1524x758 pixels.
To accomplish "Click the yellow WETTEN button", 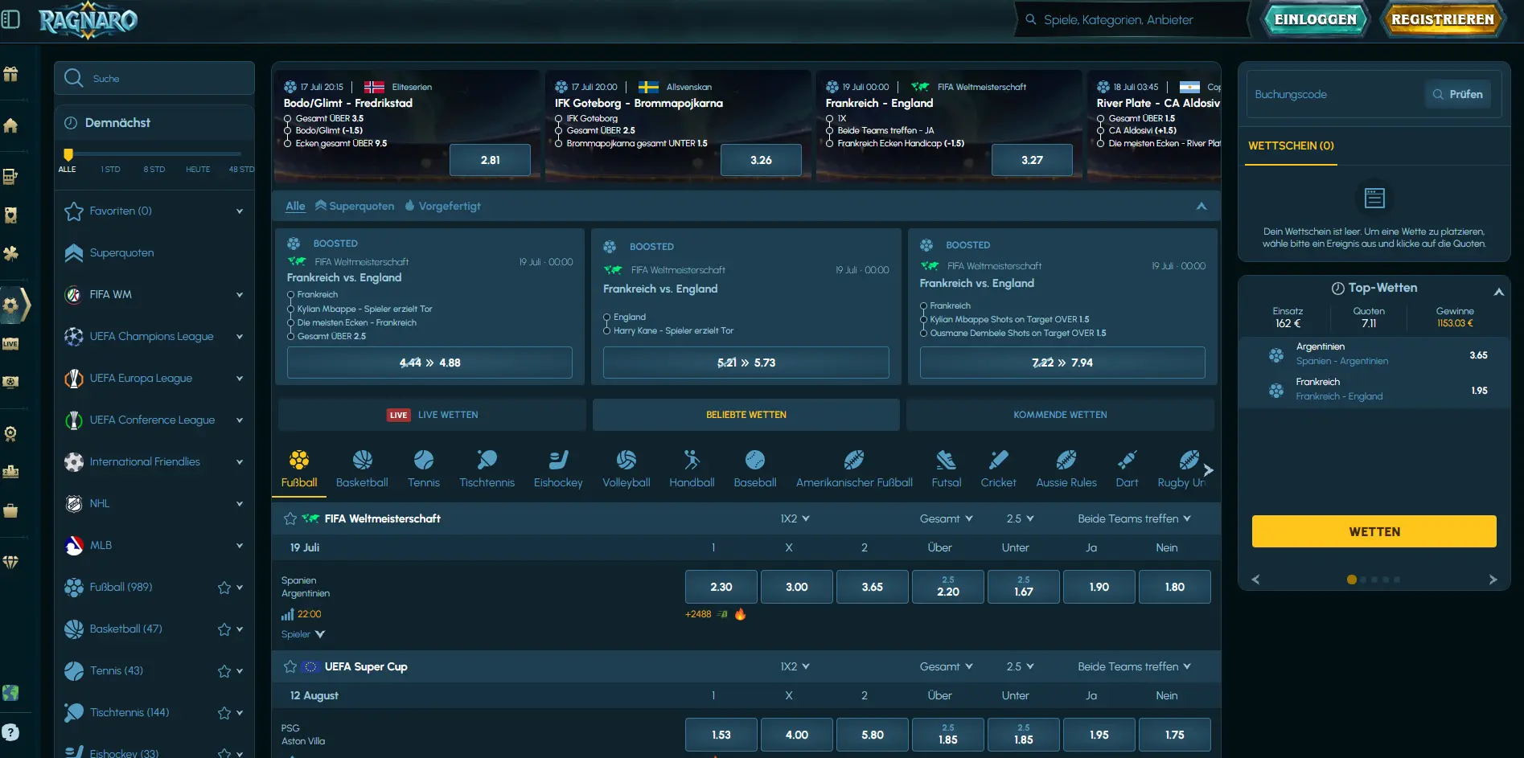I will coord(1374,531).
